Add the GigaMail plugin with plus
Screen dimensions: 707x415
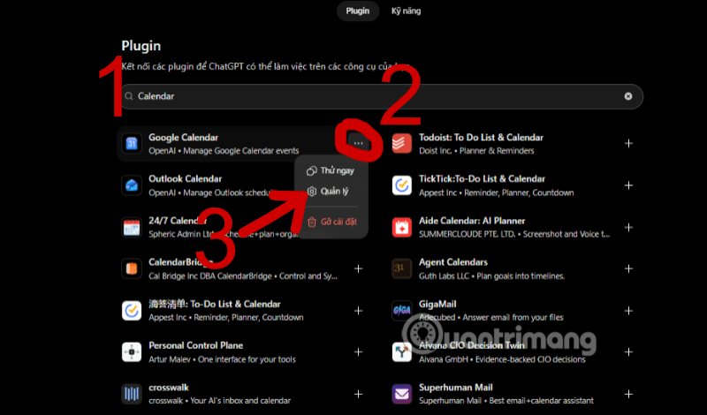coord(628,311)
